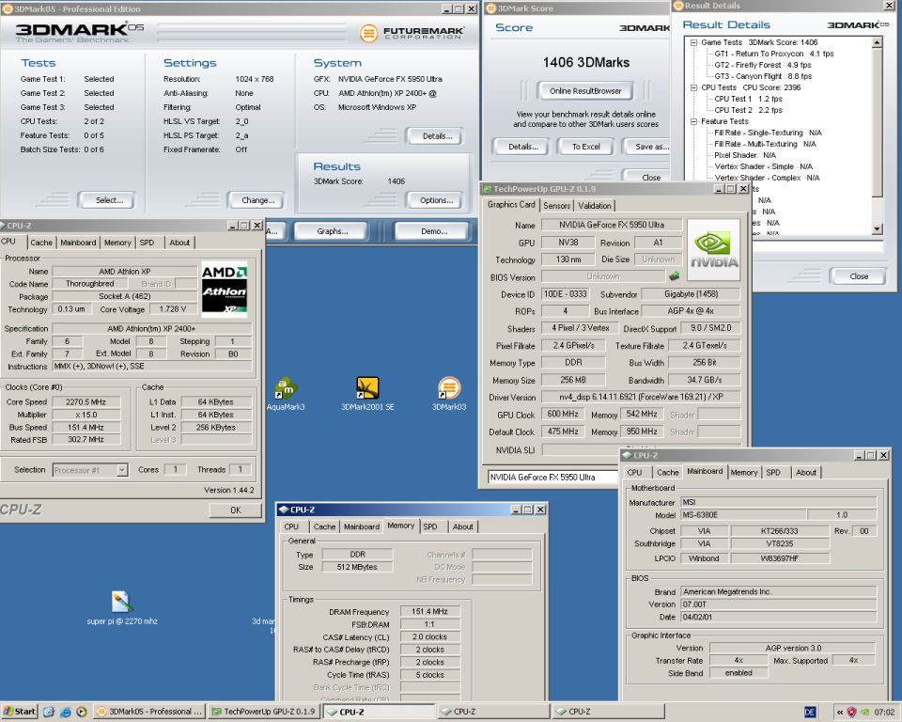Switch to the SPD tab in the CPU-Z CPU window
Viewport: 902px width, 722px height.
pos(147,243)
